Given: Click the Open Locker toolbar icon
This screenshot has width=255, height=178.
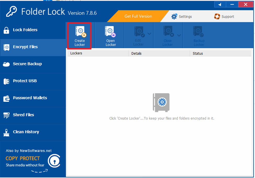Looking at the screenshot, I should coord(110,31).
